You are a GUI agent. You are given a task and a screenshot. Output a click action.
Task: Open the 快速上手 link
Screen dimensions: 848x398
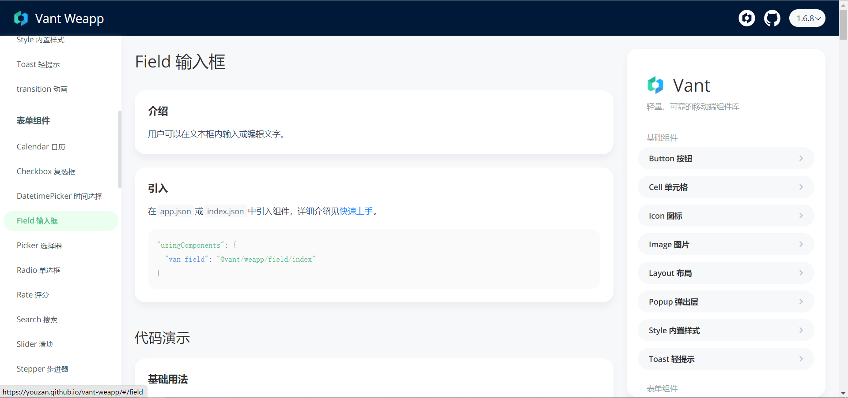click(x=356, y=211)
